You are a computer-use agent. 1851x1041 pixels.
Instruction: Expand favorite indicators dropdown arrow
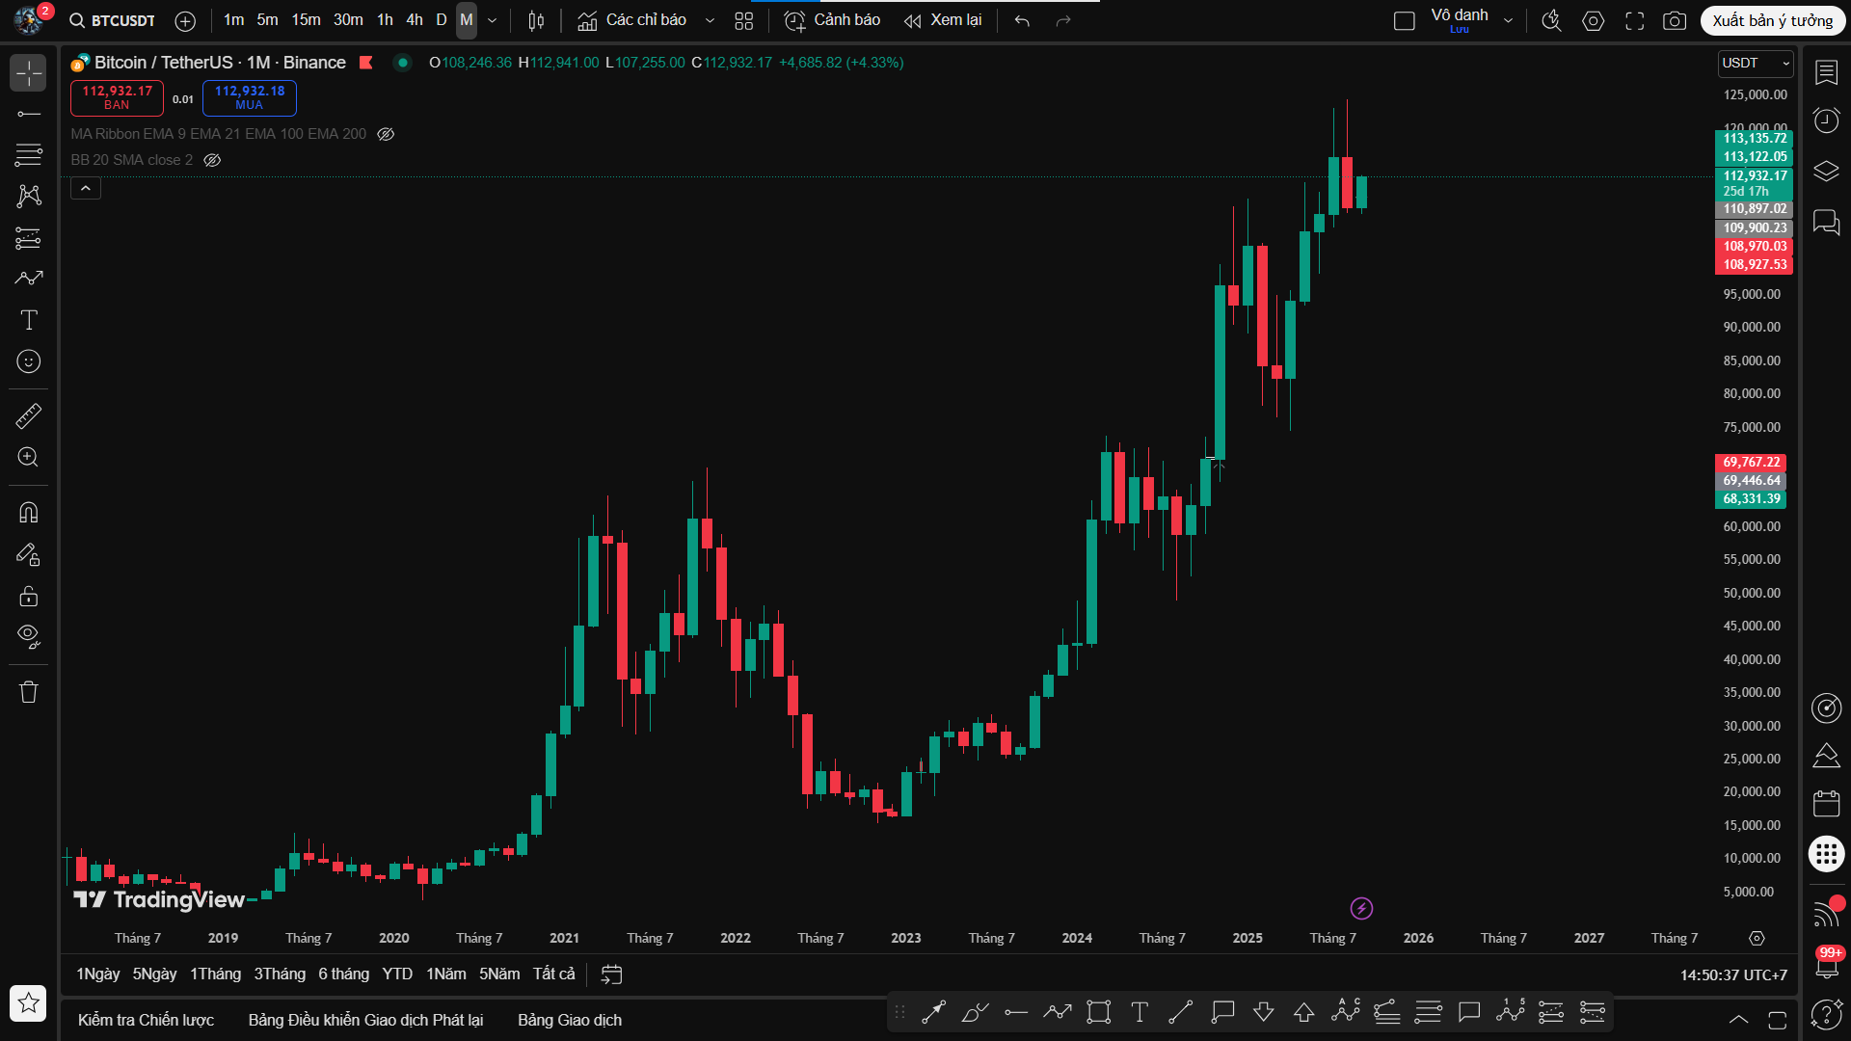(711, 20)
